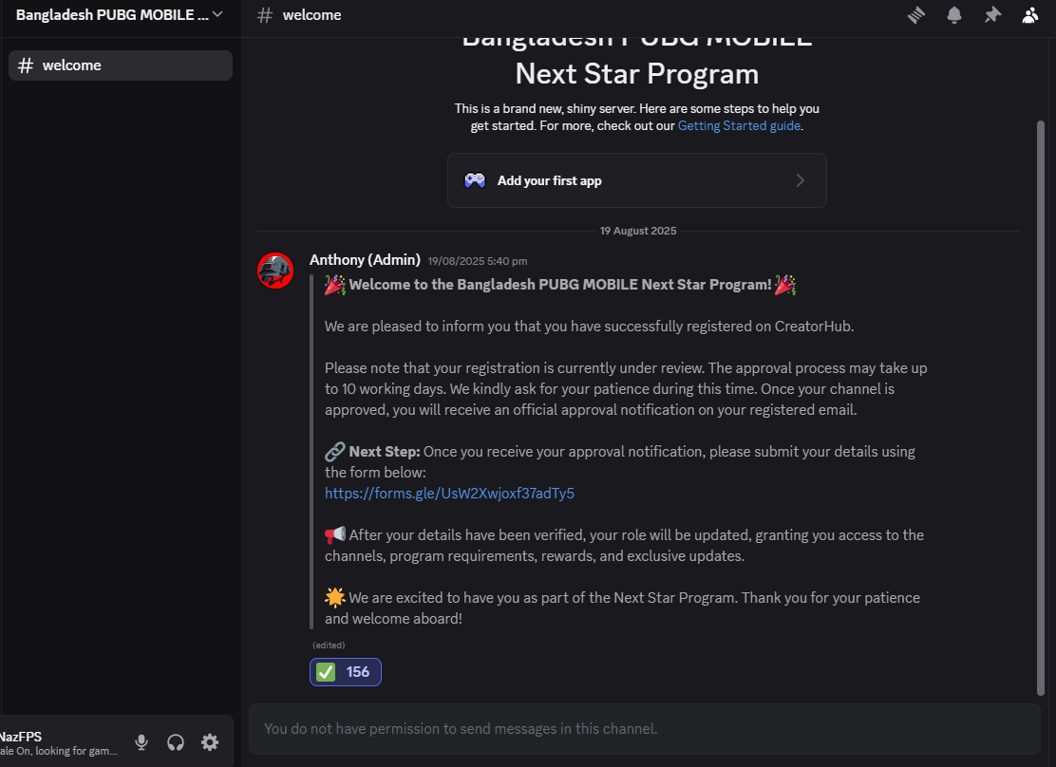Open User Settings gear

[210, 742]
